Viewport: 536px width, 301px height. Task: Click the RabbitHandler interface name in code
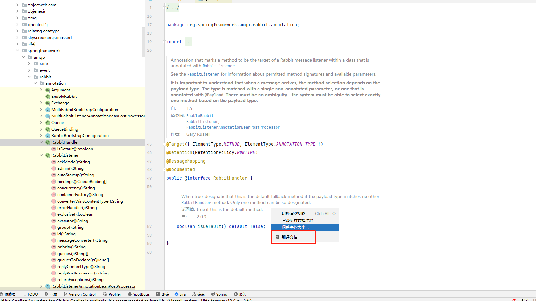click(230, 178)
